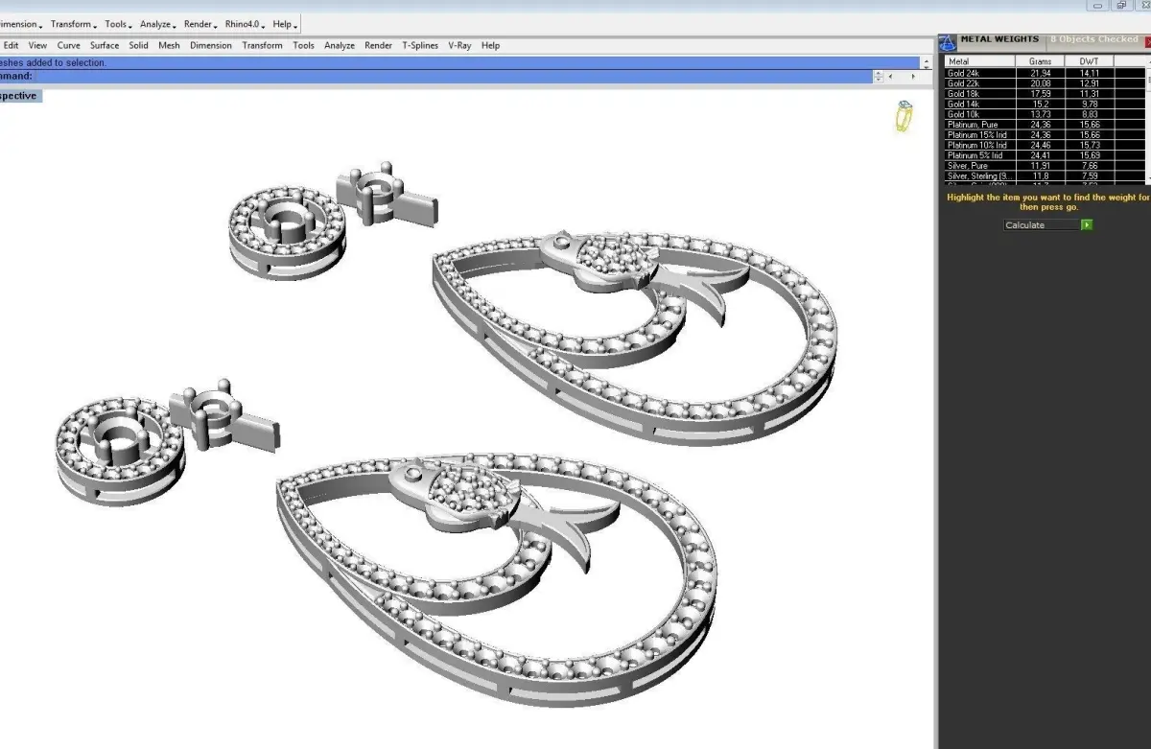Open the Solid menu
This screenshot has width=1151, height=749.
[139, 45]
